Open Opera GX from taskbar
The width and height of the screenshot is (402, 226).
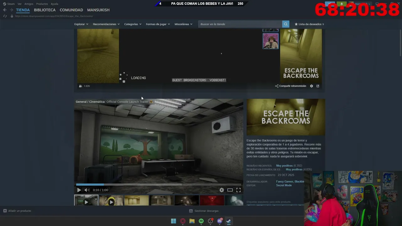pyautogui.click(x=183, y=221)
